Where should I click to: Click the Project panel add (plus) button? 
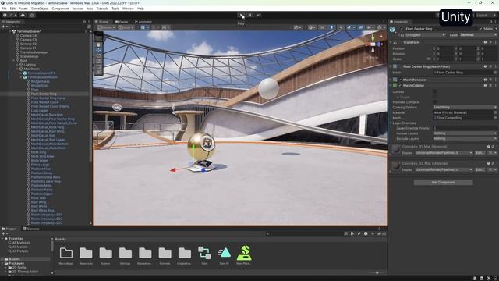tap(4, 233)
